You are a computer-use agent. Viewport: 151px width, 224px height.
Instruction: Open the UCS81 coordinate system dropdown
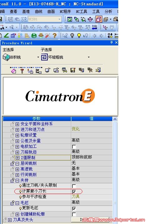point(60,19)
